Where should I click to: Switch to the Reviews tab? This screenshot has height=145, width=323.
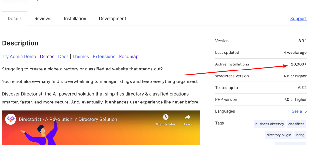(43, 19)
